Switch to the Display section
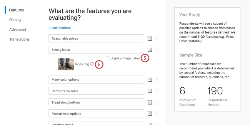Screen dimensions: 250x125 (15, 20)
